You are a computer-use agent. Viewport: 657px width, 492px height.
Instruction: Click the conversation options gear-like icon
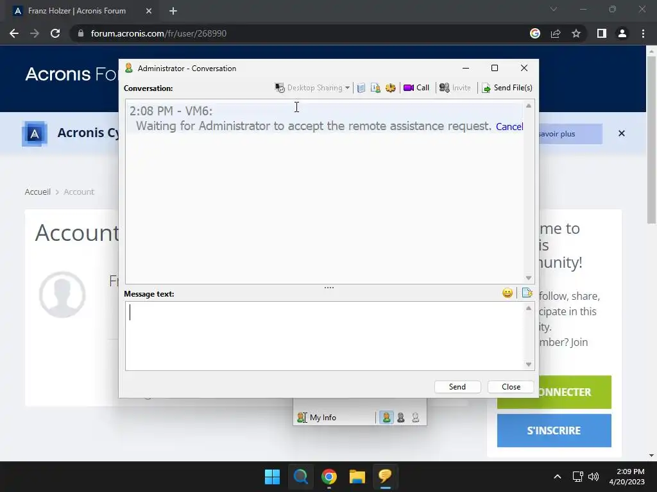pos(391,88)
